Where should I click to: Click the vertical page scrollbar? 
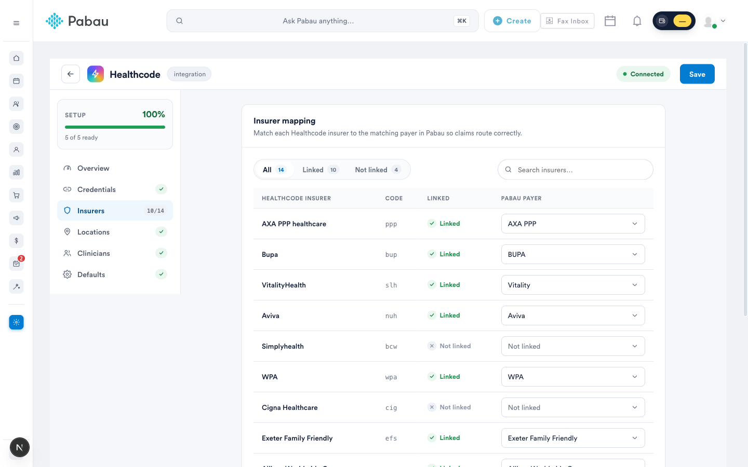[745, 179]
